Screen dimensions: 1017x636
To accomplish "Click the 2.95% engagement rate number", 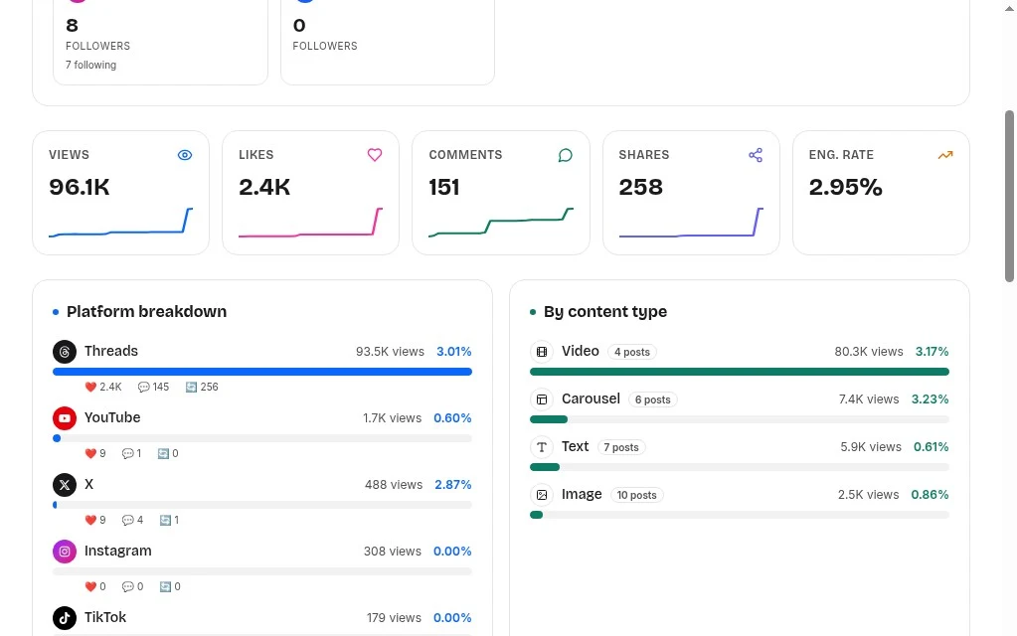I will [846, 188].
